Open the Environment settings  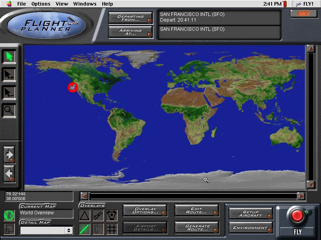coord(251,228)
